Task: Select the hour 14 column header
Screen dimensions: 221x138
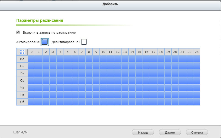Action: click(132, 52)
